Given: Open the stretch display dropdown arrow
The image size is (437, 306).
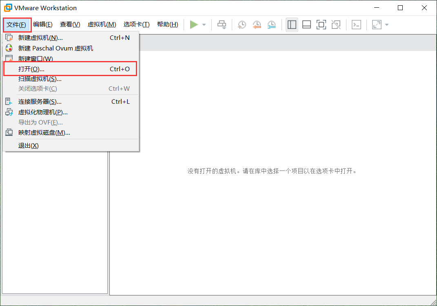Looking at the screenshot, I should tap(387, 25).
